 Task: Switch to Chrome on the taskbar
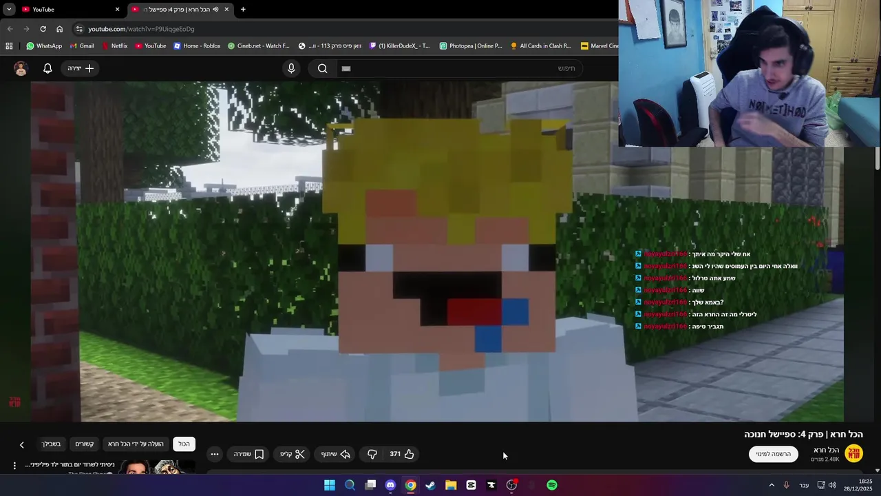pos(410,485)
